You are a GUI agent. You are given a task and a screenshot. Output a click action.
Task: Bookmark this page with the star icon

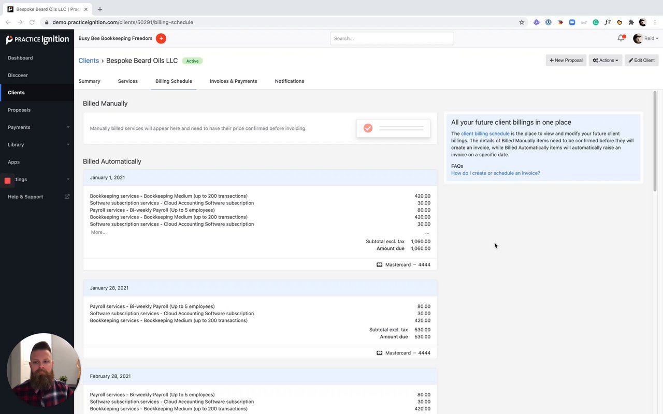click(522, 22)
